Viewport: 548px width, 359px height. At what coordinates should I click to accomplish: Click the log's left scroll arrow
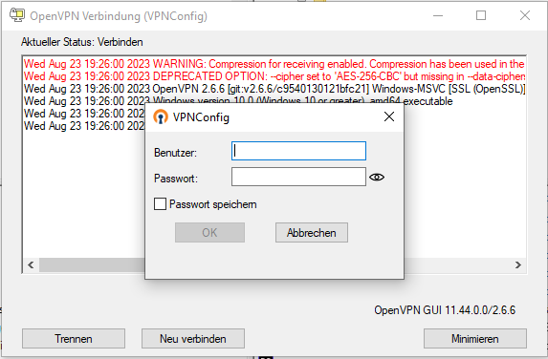coord(31,264)
